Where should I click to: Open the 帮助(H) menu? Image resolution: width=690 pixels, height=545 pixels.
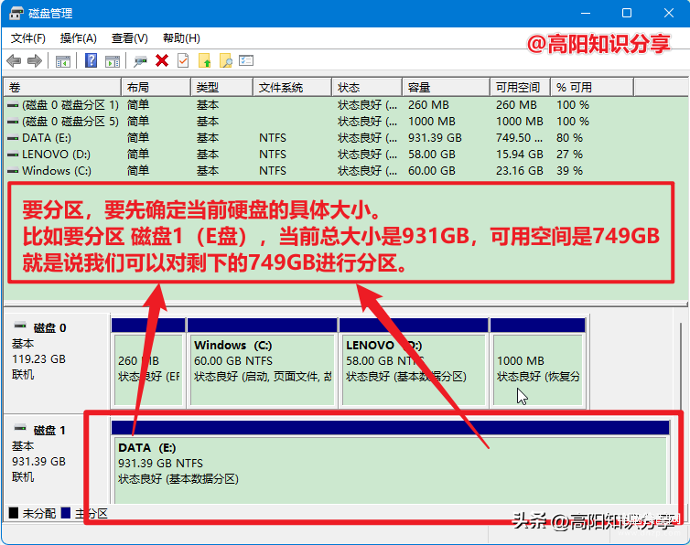[181, 38]
